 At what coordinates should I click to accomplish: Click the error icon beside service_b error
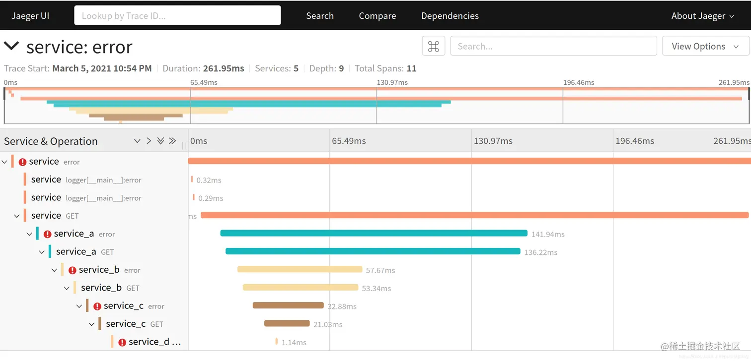coord(72,270)
